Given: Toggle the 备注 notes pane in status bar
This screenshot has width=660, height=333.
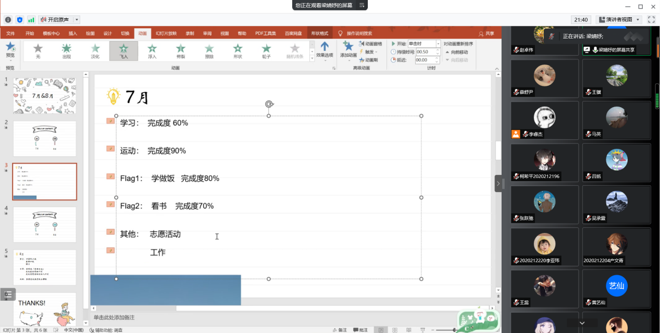Looking at the screenshot, I should (x=339, y=330).
